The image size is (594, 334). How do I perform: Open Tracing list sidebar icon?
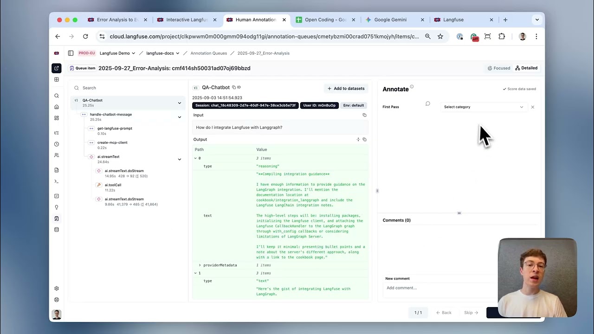(x=57, y=133)
